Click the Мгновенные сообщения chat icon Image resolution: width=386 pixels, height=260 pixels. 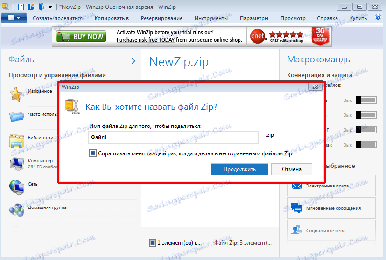pos(297,208)
